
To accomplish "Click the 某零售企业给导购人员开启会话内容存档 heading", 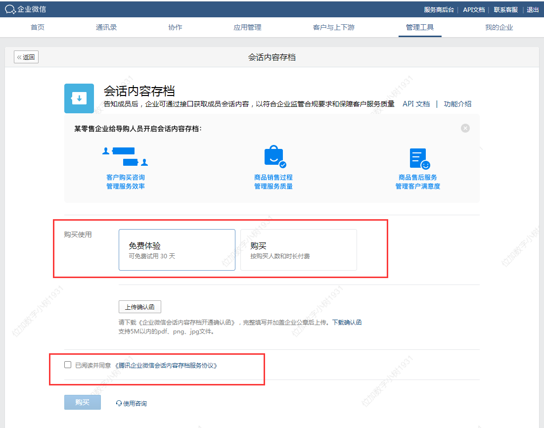I will 138,129.
